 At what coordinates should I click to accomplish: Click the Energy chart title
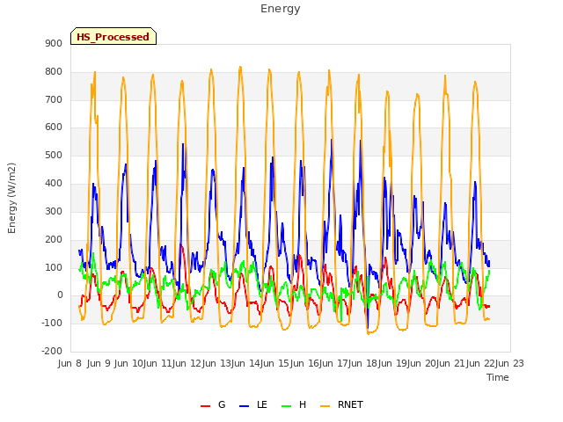click(x=281, y=9)
